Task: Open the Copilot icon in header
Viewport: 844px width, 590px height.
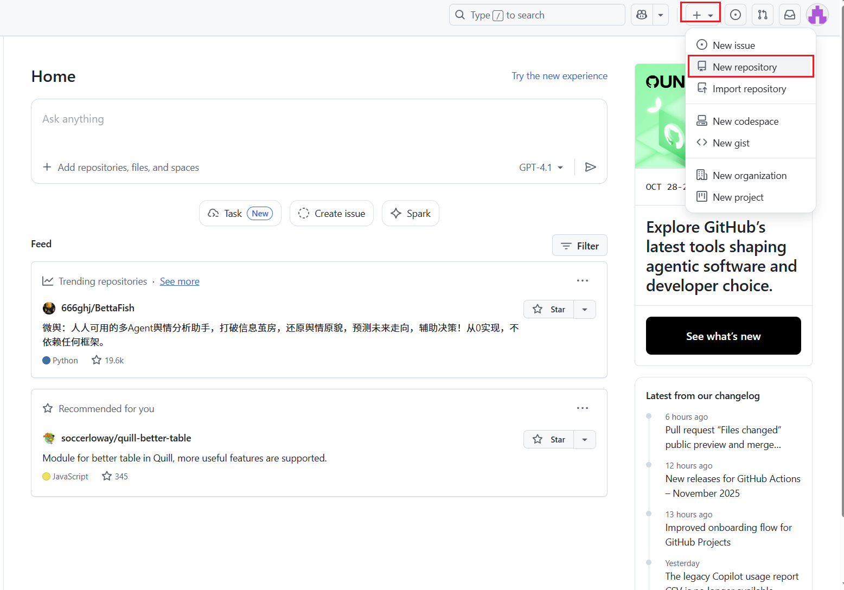Action: coord(642,15)
